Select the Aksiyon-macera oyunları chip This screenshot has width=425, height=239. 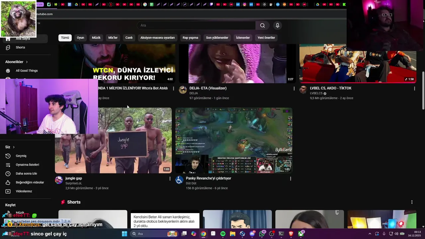pyautogui.click(x=157, y=38)
